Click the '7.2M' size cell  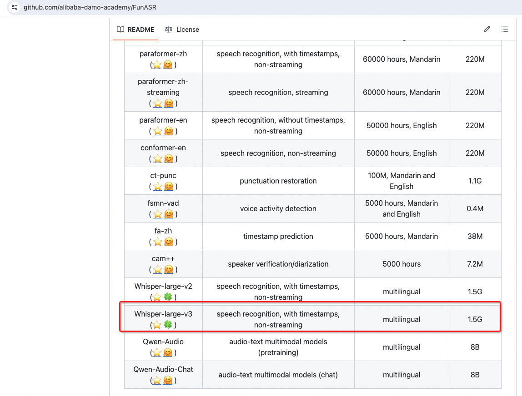(475, 264)
